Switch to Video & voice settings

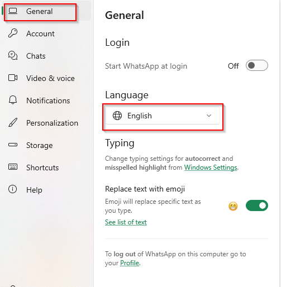[46, 78]
